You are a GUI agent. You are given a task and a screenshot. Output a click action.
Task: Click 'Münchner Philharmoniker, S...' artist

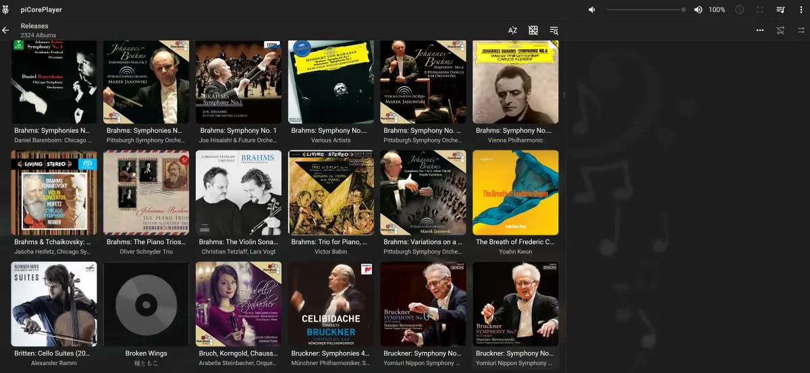click(331, 363)
